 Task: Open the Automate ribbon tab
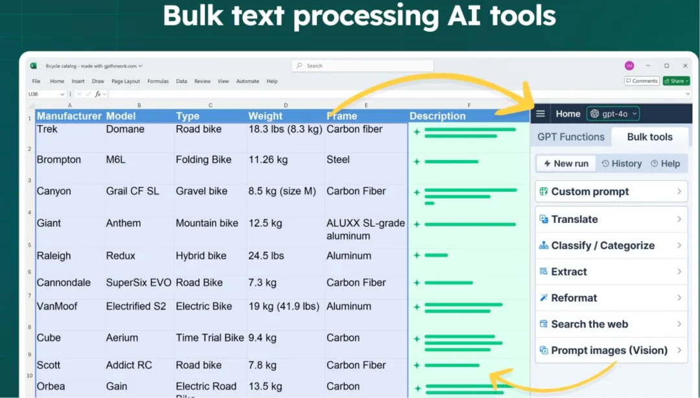(248, 81)
